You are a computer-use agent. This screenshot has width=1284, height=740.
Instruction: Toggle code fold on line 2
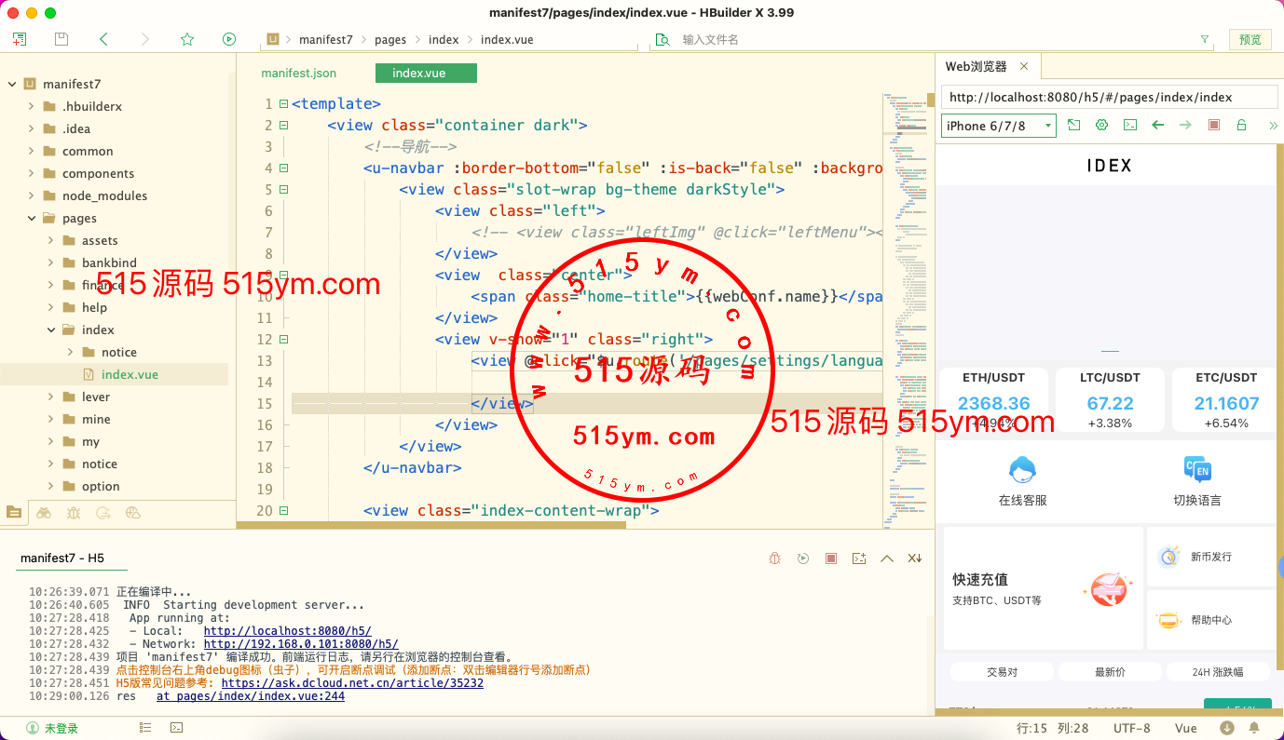click(283, 126)
